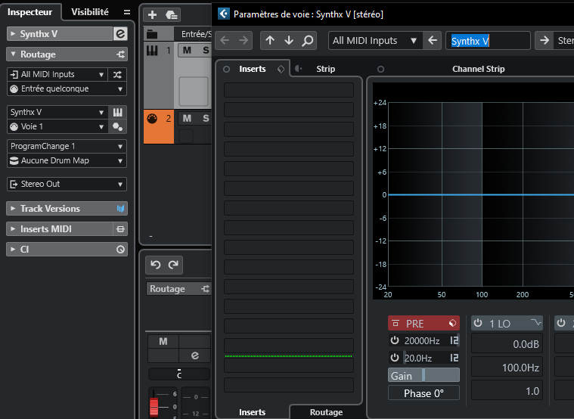Go to next channel with down arrow

pyautogui.click(x=288, y=41)
